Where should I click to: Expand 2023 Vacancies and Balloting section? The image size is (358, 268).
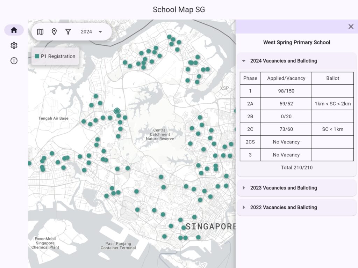tap(296, 188)
